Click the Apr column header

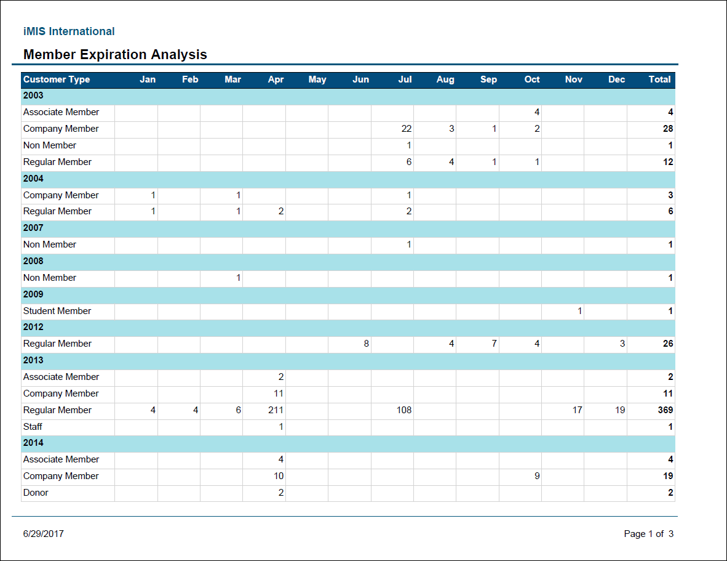[x=276, y=79]
